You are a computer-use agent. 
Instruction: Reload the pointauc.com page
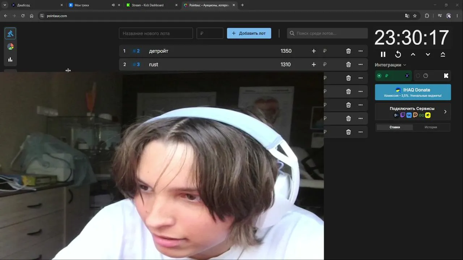pos(23,16)
